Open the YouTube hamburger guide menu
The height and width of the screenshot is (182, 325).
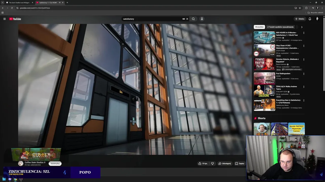(x=4, y=19)
